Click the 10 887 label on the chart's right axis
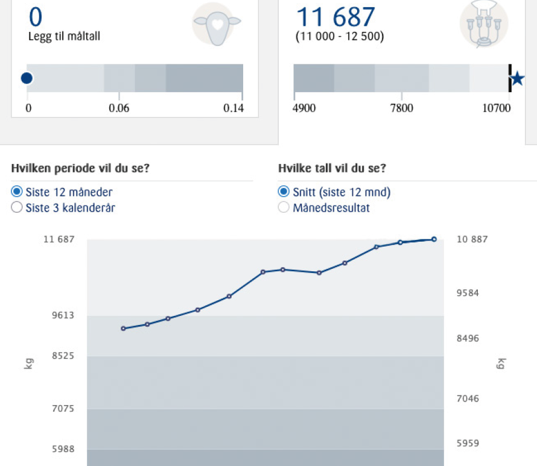 (x=472, y=239)
